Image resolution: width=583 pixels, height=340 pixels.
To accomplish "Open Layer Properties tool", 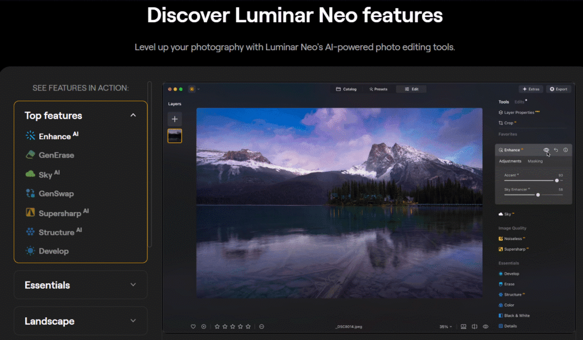I will pyautogui.click(x=519, y=113).
